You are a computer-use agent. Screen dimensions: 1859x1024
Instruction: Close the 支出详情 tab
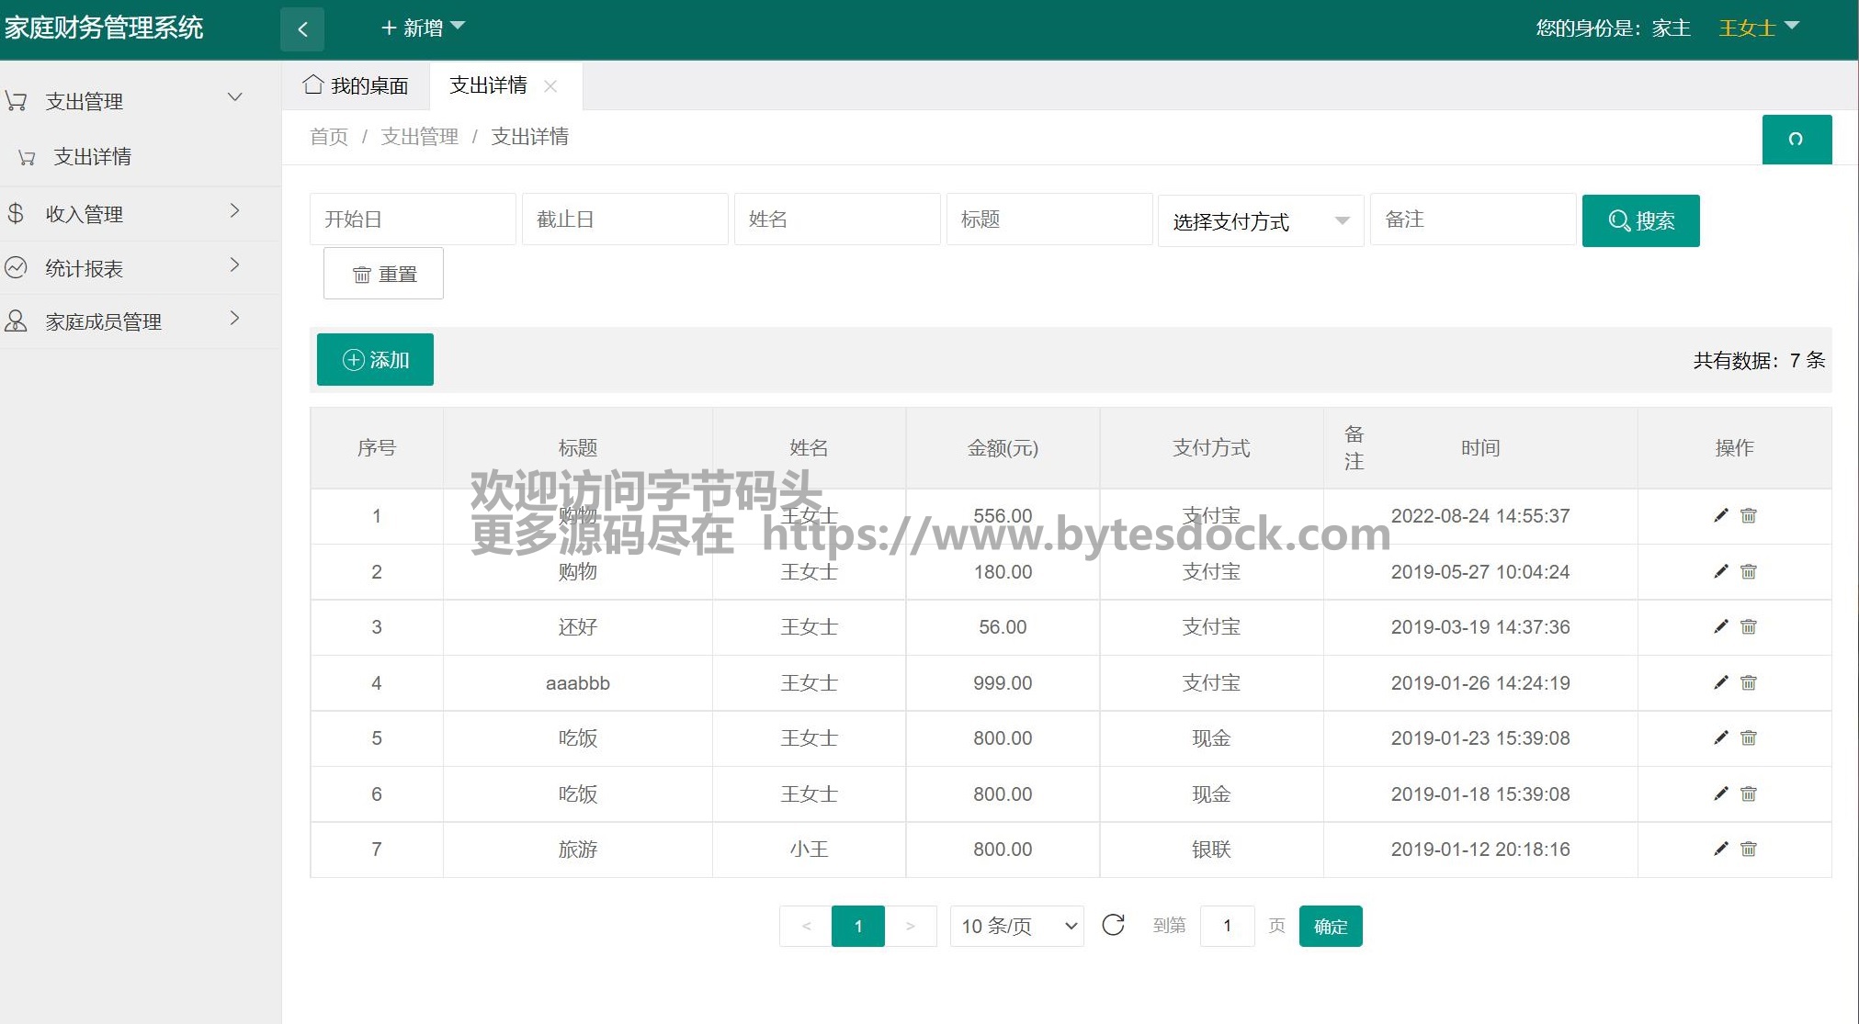[550, 85]
